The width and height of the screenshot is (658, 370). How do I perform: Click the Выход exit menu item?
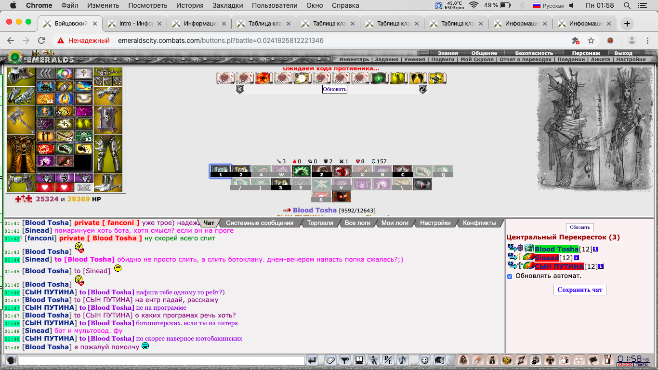pos(623,53)
